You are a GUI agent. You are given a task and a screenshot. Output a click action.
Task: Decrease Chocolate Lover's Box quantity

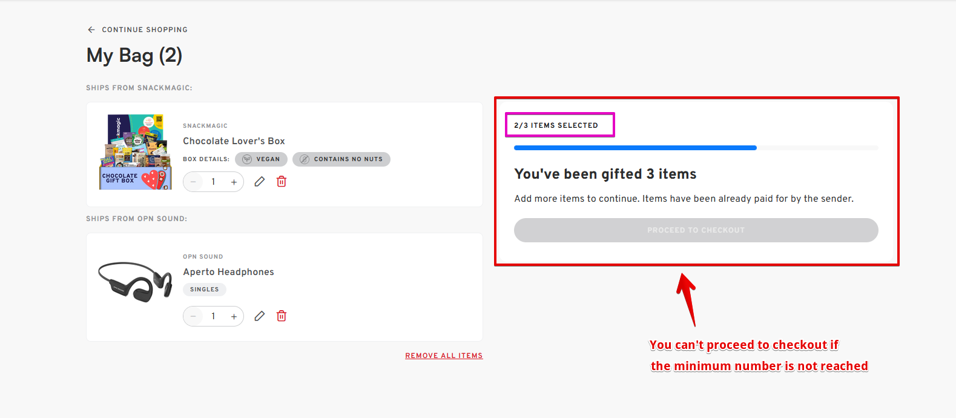[193, 182]
